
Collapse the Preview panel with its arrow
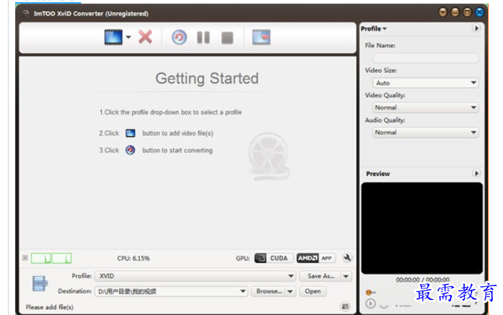[x=476, y=173]
